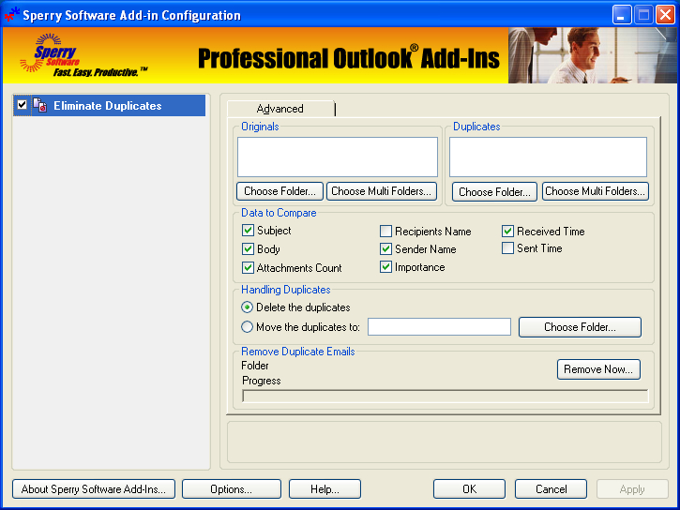The width and height of the screenshot is (680, 510).
Task: Open the Options dialog
Action: tap(232, 488)
